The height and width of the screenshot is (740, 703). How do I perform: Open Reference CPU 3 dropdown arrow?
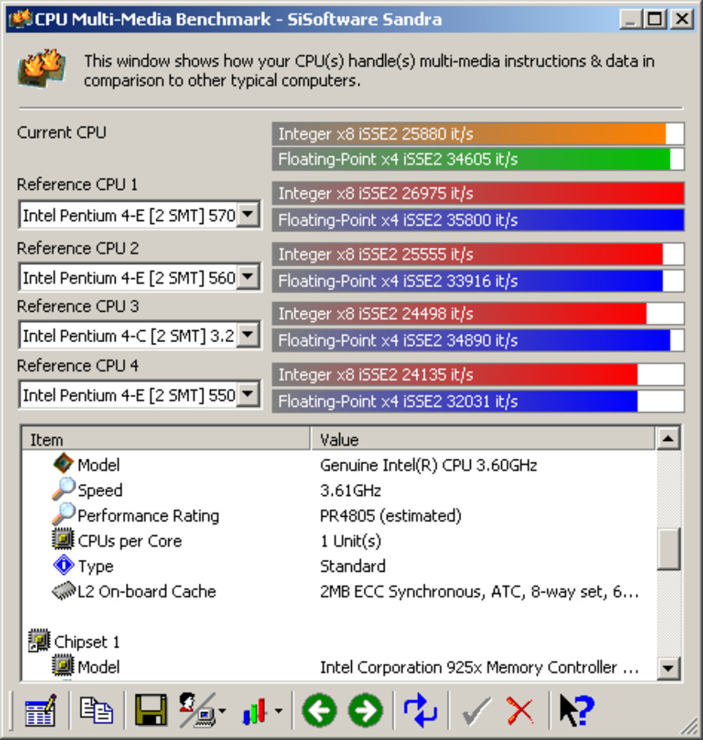(x=247, y=335)
